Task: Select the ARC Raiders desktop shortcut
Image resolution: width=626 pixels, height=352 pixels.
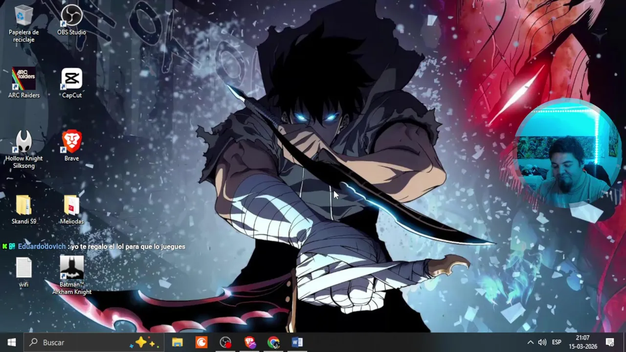Action: [x=23, y=83]
